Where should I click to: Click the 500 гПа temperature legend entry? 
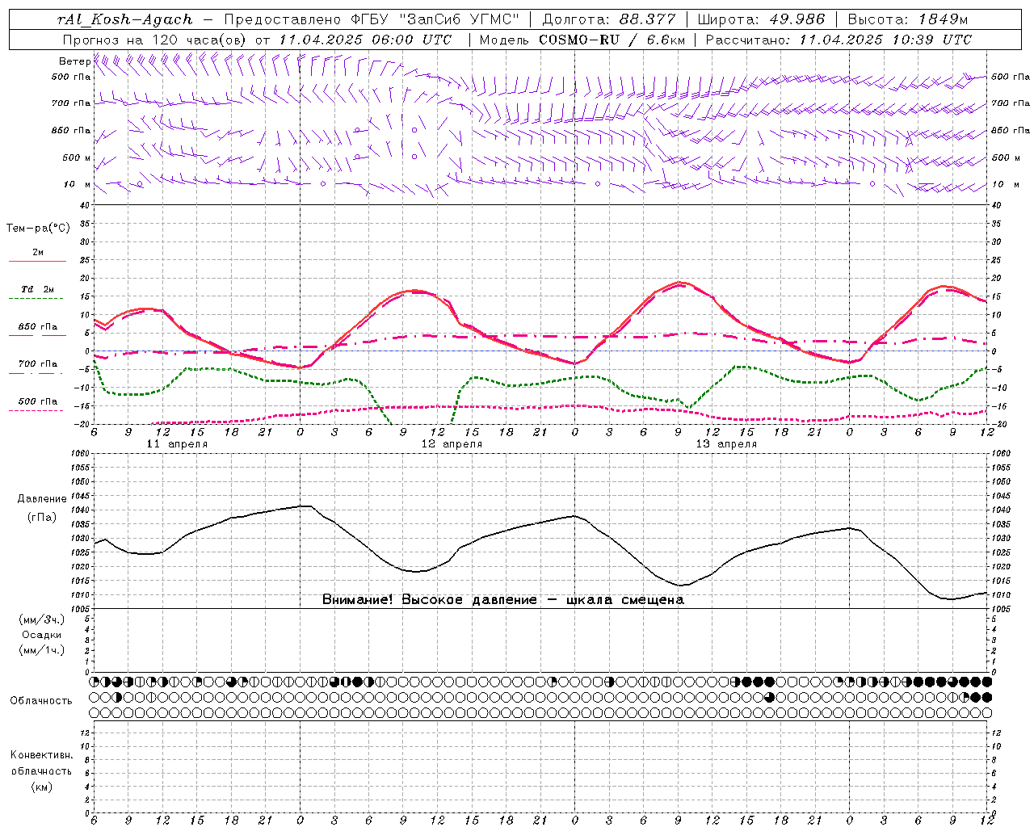pos(38,401)
